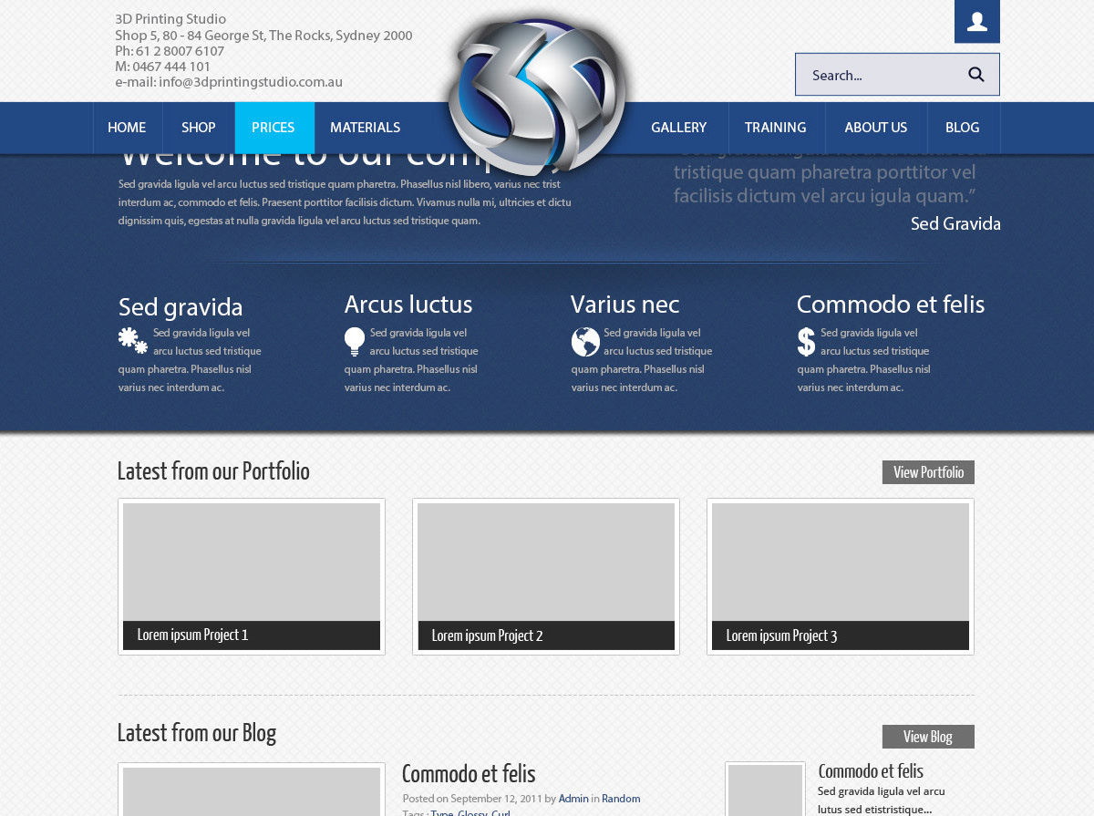Open the SHOP section

[x=198, y=128]
